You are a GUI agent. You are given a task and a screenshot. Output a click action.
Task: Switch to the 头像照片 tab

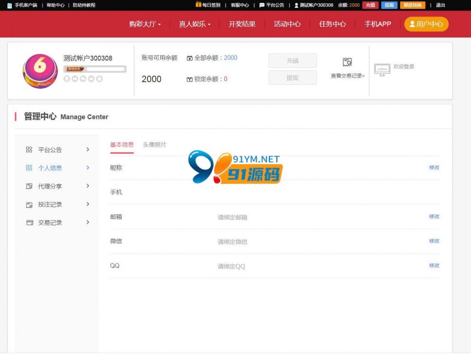point(155,145)
